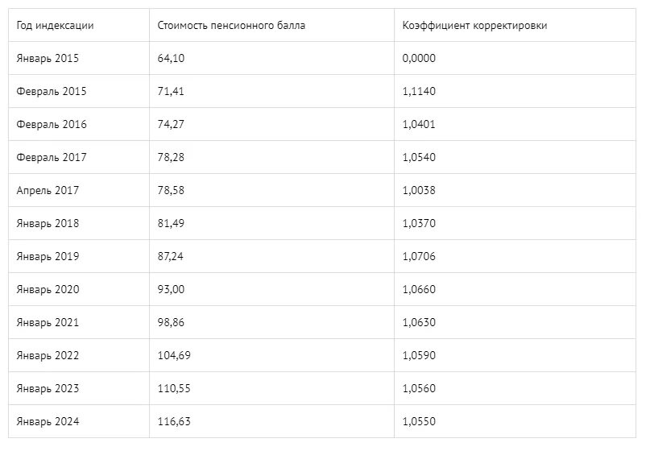Click the "Коэффициент корректировки" column header
The width and height of the screenshot is (646, 451).
(475, 25)
